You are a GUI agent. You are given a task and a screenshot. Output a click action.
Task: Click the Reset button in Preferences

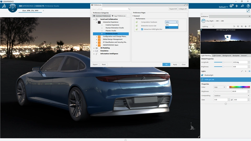click(104, 64)
